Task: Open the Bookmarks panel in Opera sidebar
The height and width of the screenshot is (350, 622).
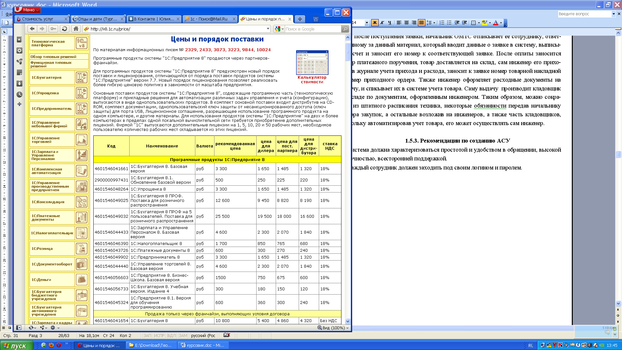Action: tap(19, 40)
